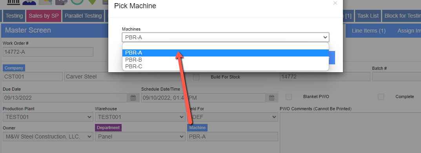
Task: Click the PWO Comments text area
Action: click(350, 133)
